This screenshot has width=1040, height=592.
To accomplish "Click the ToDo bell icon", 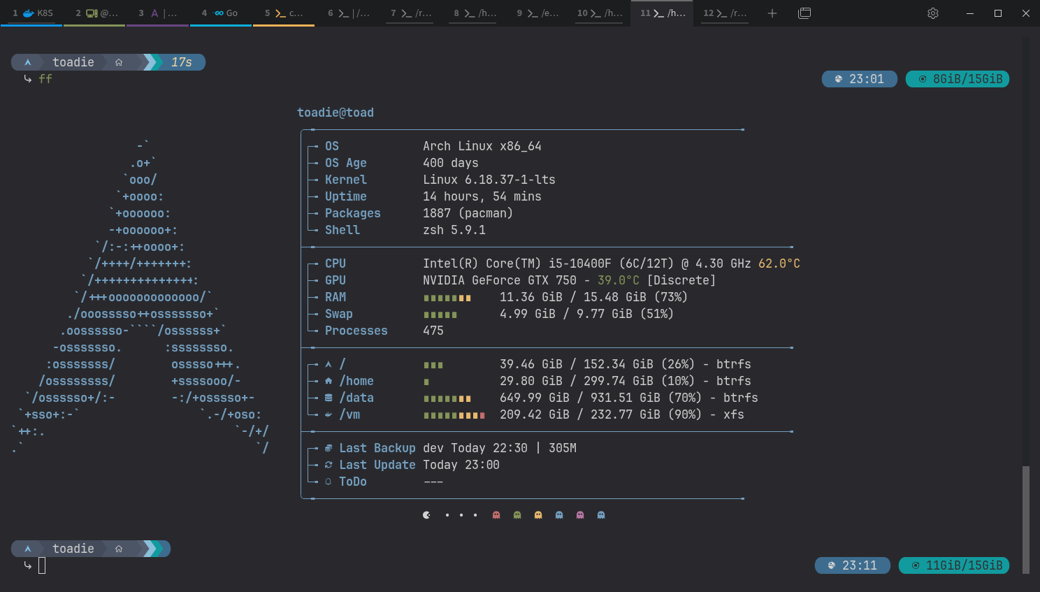I will tap(328, 482).
